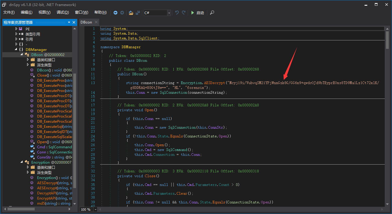This screenshot has height=214, width=392.
Task: Expand the PE tree node
Action: coord(16,29)
